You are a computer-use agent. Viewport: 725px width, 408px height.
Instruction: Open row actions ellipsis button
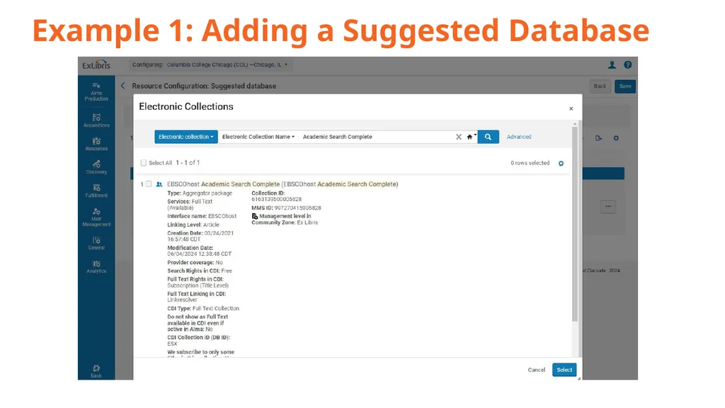click(x=608, y=206)
